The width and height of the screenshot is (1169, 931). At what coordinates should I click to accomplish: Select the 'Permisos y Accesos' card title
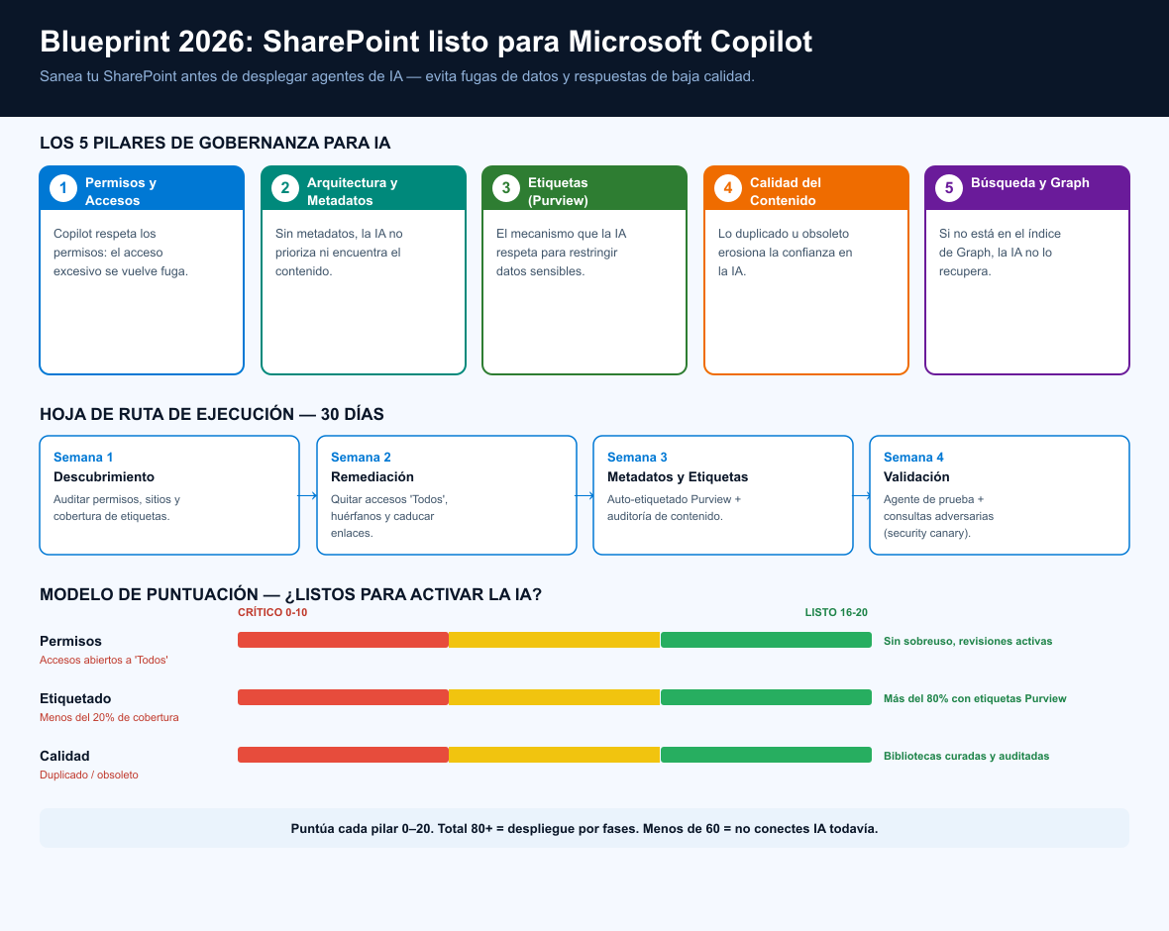tap(121, 191)
